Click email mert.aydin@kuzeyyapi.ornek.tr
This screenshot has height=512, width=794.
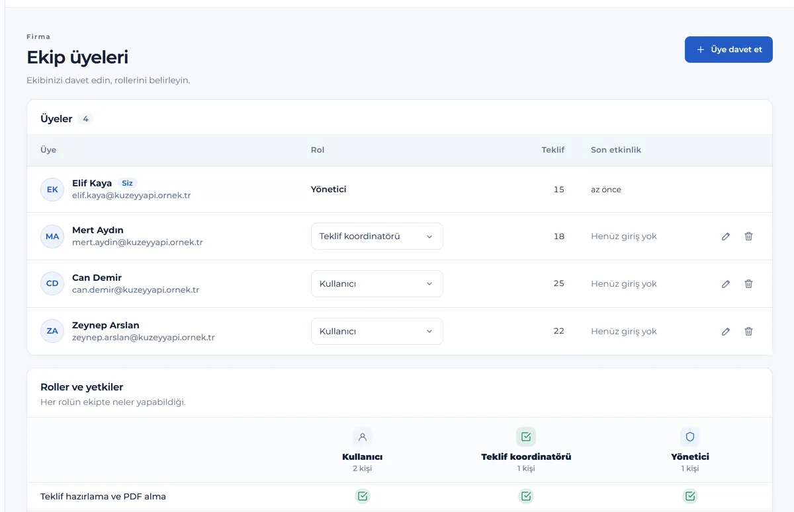pos(138,242)
